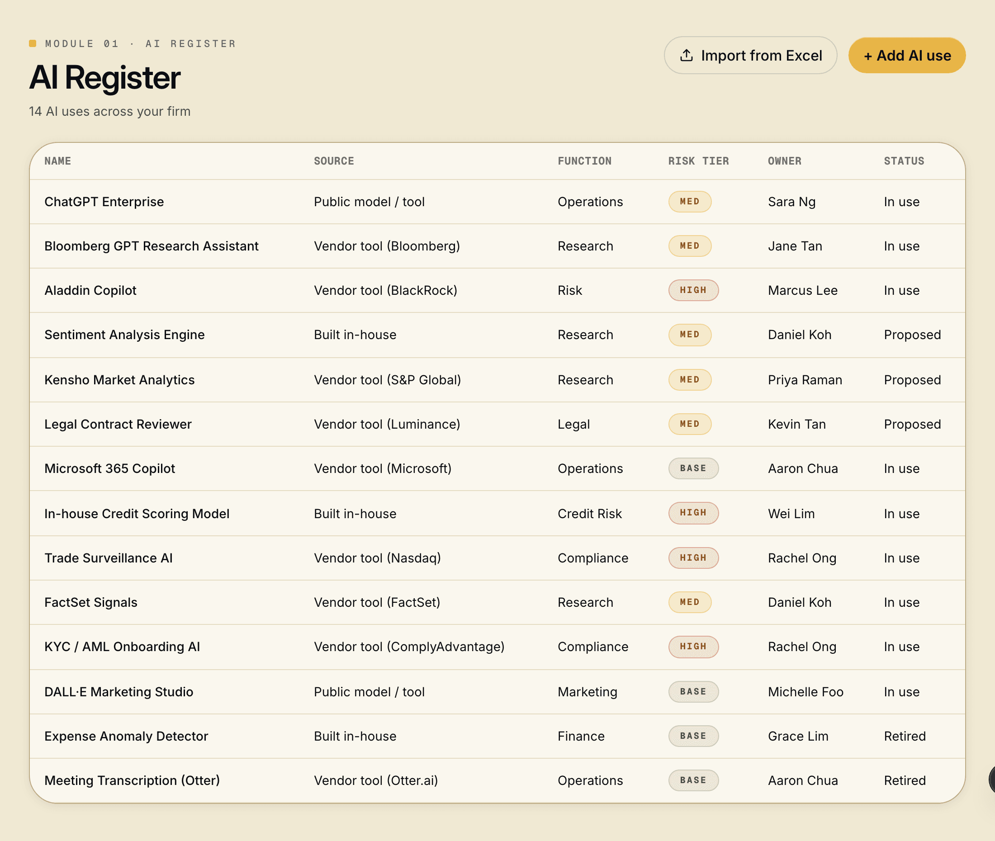Open Sentiment Analysis Engine entry

[497, 335]
